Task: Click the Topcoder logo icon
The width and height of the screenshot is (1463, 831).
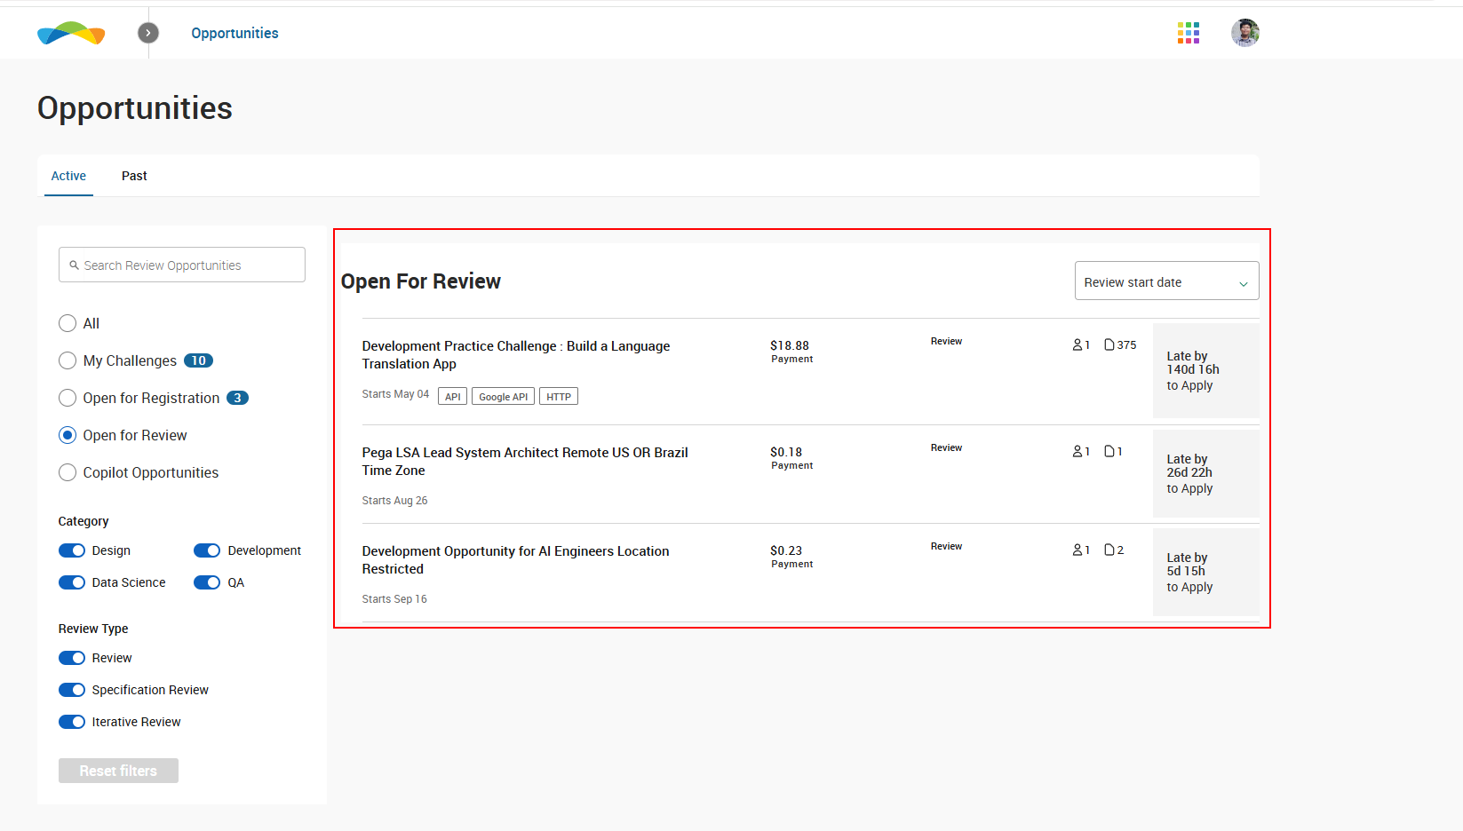Action: 71,34
